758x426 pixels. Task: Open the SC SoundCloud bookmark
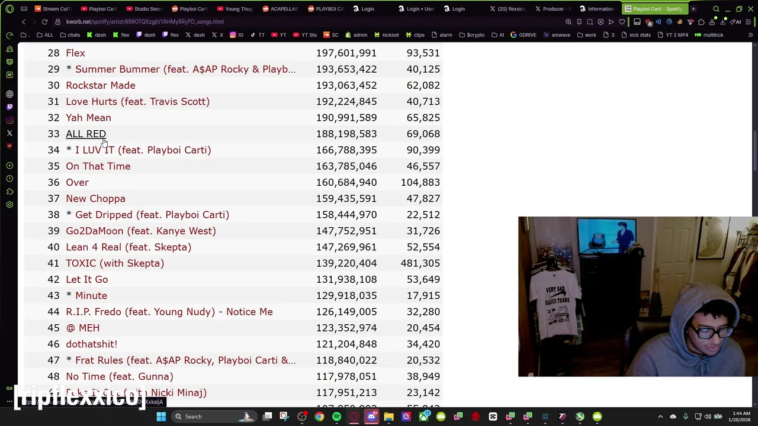tap(330, 35)
